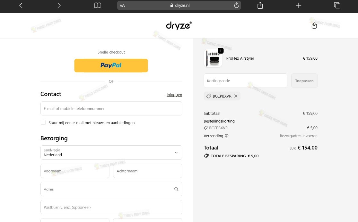Open the shopping bag cart icon
The image size is (358, 222).
pyautogui.click(x=314, y=26)
